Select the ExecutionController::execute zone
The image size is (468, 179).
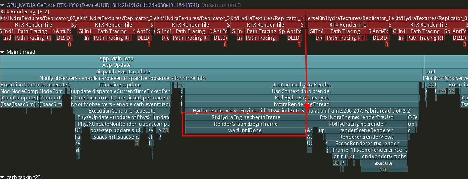(x=116, y=111)
